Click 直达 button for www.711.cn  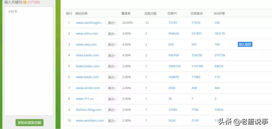(112, 99)
